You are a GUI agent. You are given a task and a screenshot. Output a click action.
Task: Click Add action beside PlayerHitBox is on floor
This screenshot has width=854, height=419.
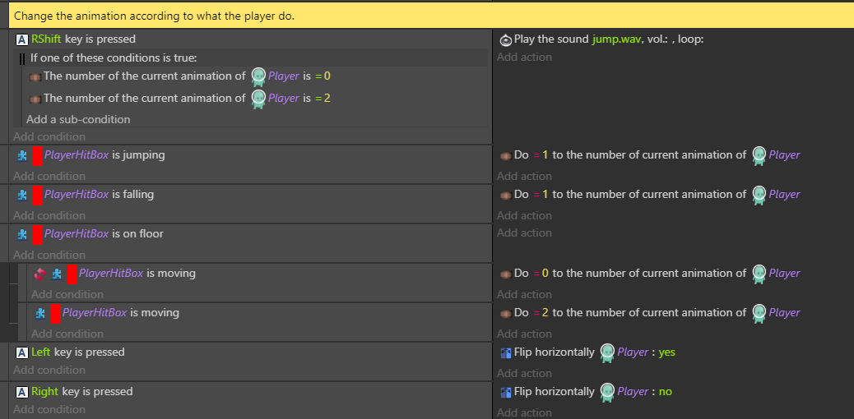[524, 233]
